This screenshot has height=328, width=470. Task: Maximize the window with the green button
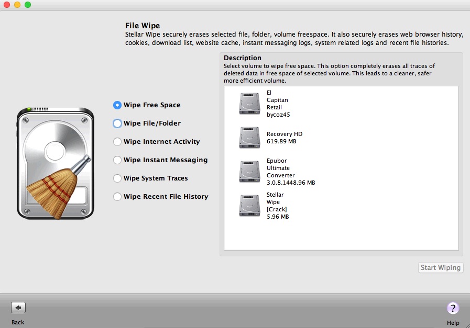tap(28, 5)
